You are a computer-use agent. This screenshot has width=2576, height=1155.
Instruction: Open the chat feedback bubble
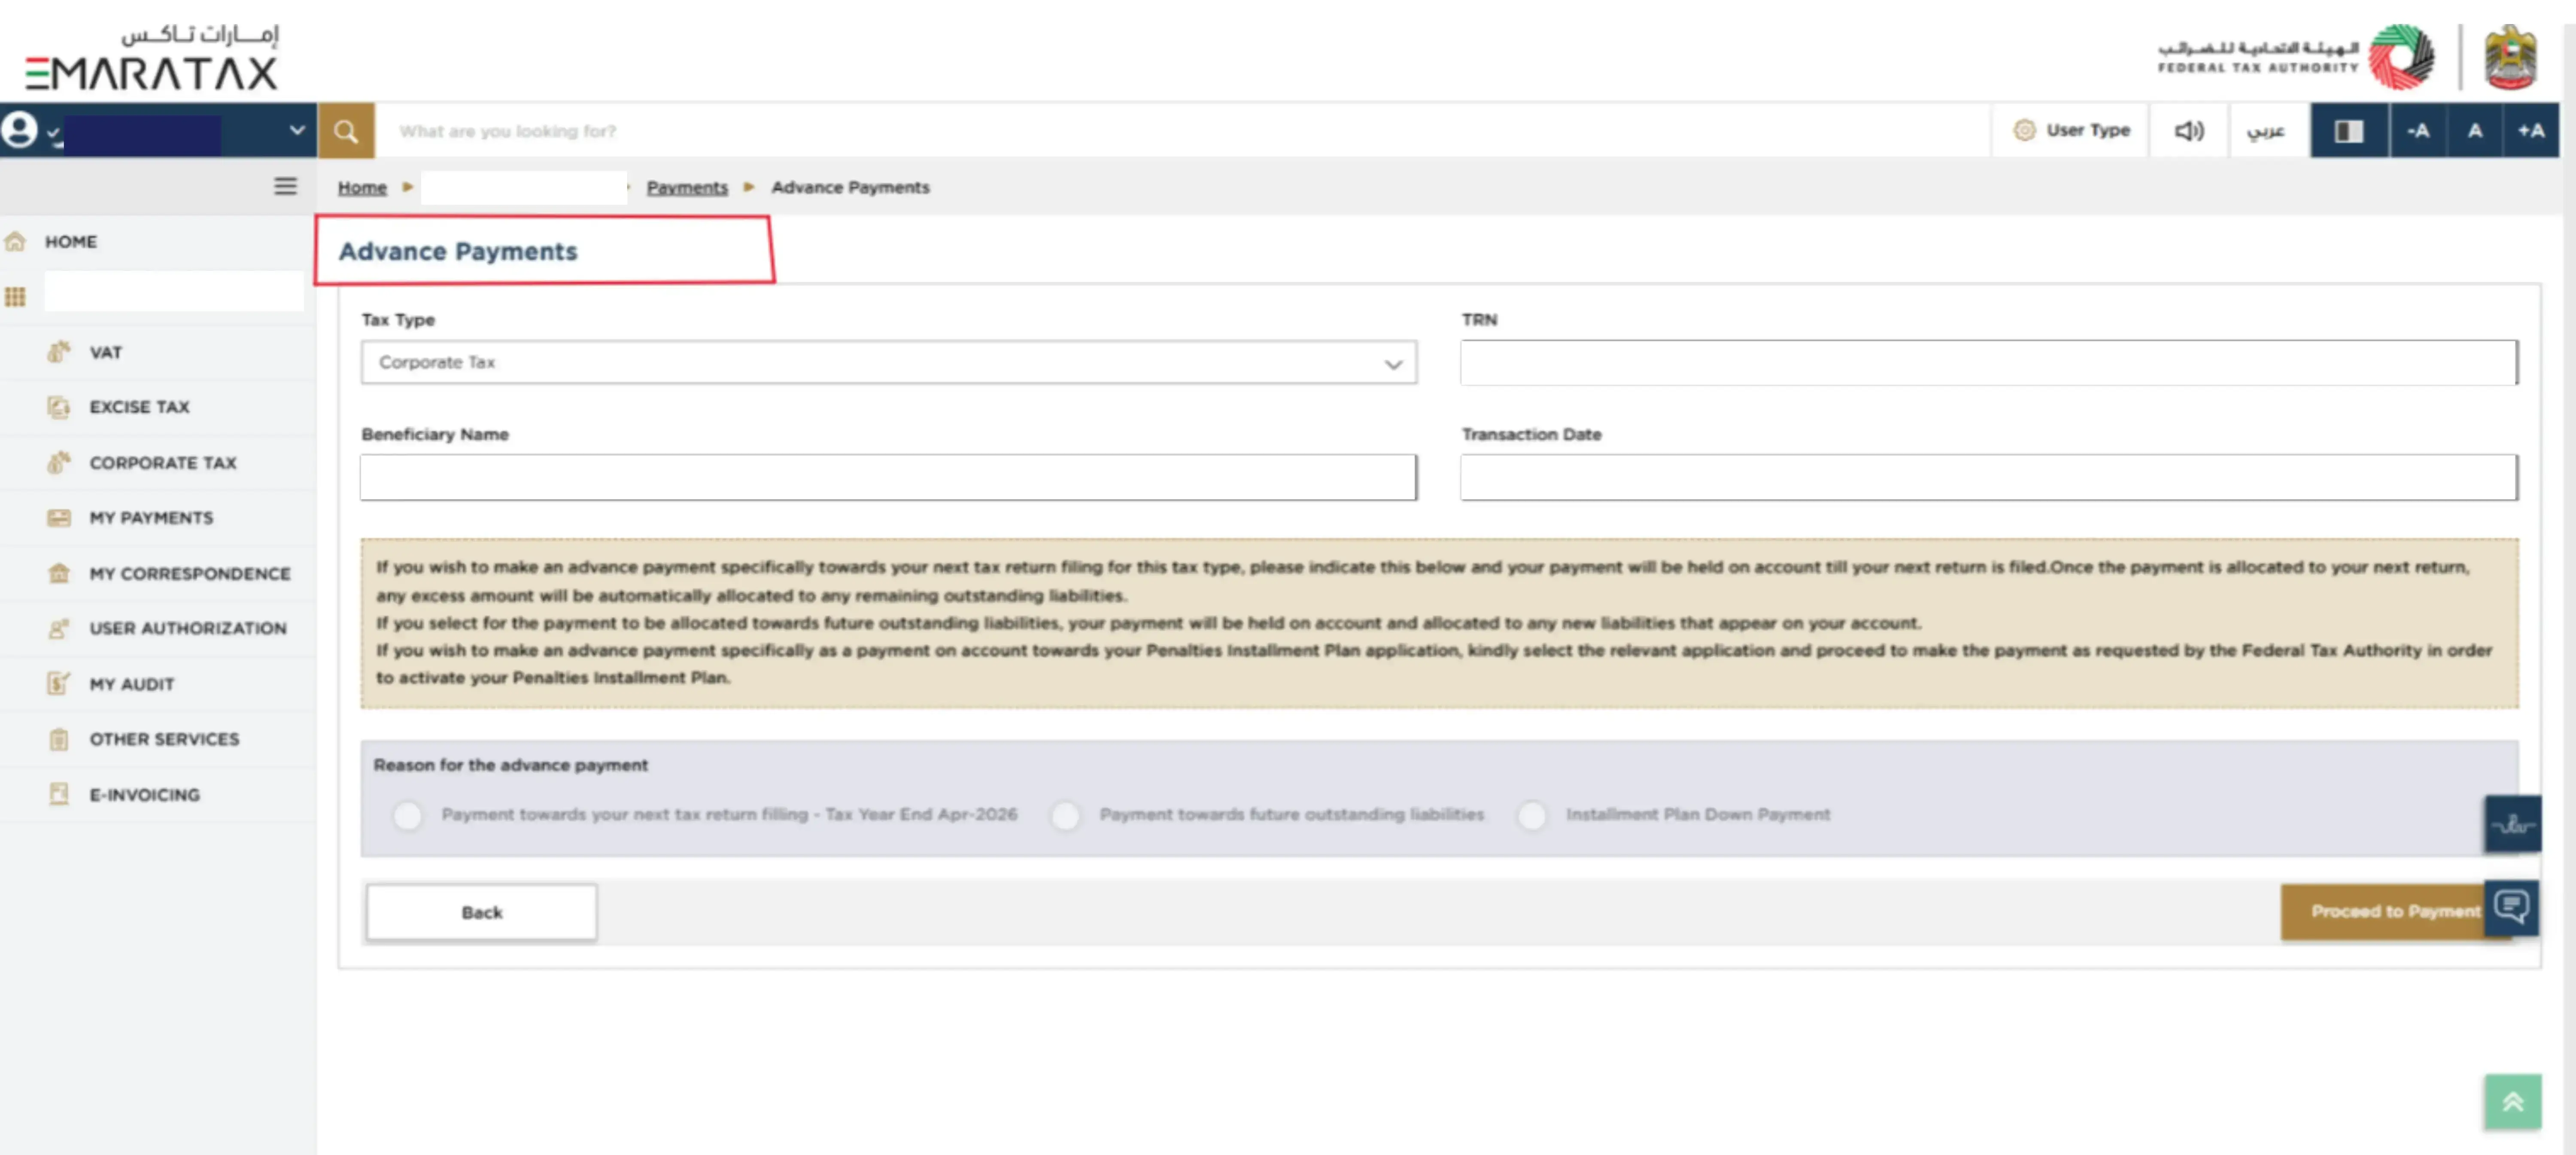point(2513,908)
